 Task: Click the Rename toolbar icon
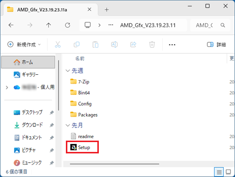pyautogui.click(x=114, y=44)
